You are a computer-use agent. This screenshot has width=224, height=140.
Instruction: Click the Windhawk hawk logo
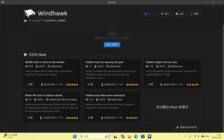pyautogui.click(x=29, y=13)
